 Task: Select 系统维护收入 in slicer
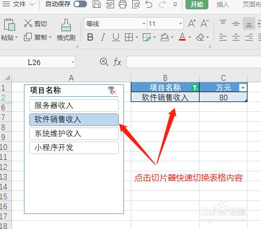[x=74, y=134]
